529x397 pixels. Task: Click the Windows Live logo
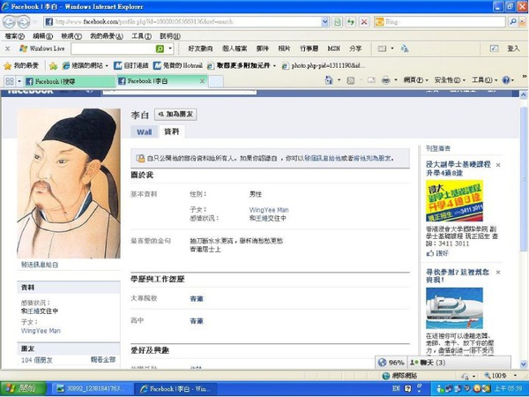41,49
